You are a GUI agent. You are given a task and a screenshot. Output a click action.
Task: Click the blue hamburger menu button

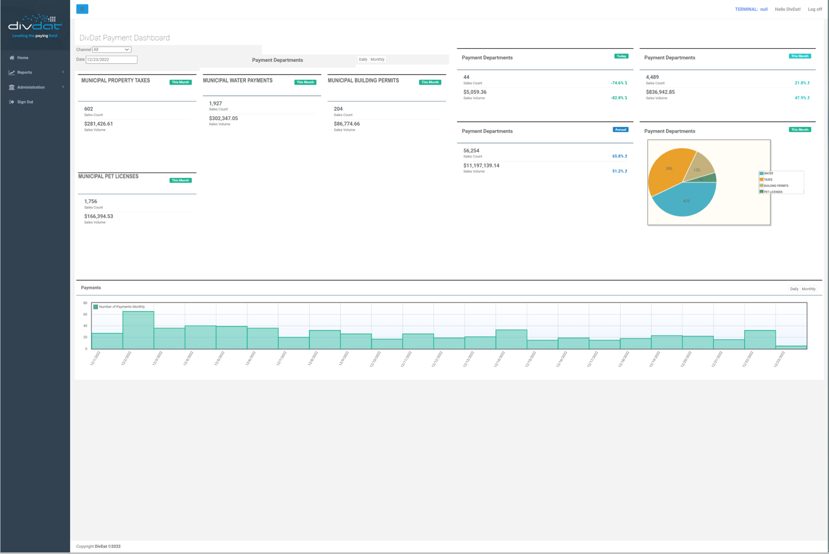82,9
